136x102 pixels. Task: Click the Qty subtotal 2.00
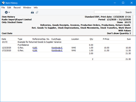point(91,53)
